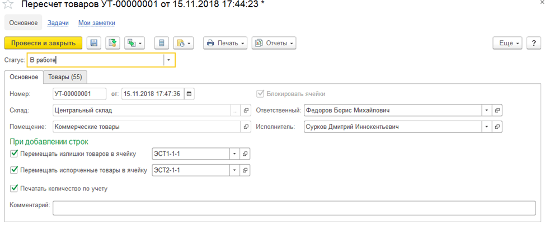Expand the ЭСТ2-1-1 cell dropdown
The width and height of the screenshot is (545, 225).
pyautogui.click(x=234, y=170)
